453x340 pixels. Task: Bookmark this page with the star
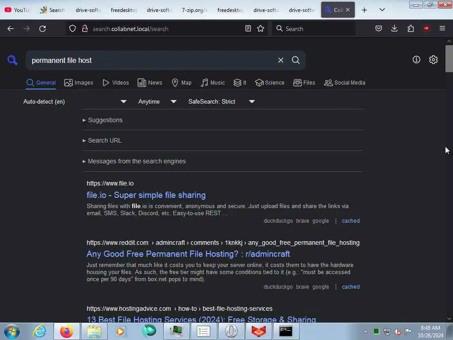click(261, 28)
